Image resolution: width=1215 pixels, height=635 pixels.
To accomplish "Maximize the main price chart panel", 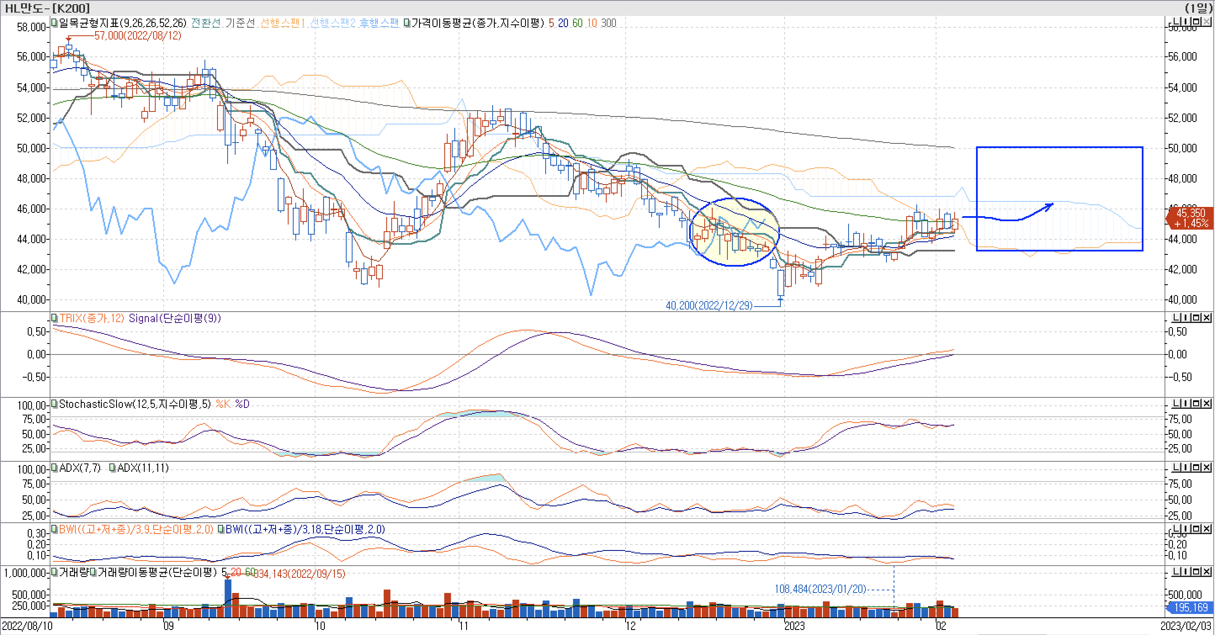I will click(1196, 22).
